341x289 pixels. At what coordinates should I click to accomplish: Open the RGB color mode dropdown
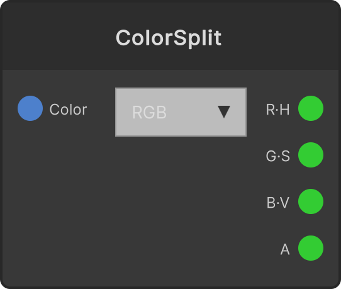(x=181, y=112)
